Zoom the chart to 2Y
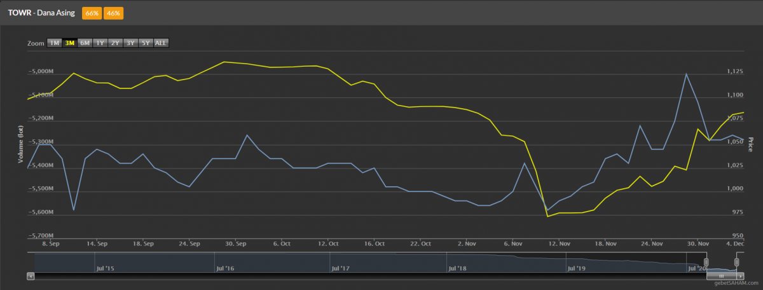This screenshot has width=763, height=290. [x=115, y=43]
